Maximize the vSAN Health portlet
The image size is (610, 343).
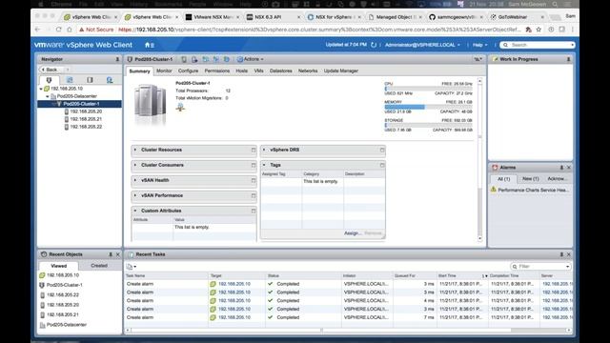(x=254, y=180)
